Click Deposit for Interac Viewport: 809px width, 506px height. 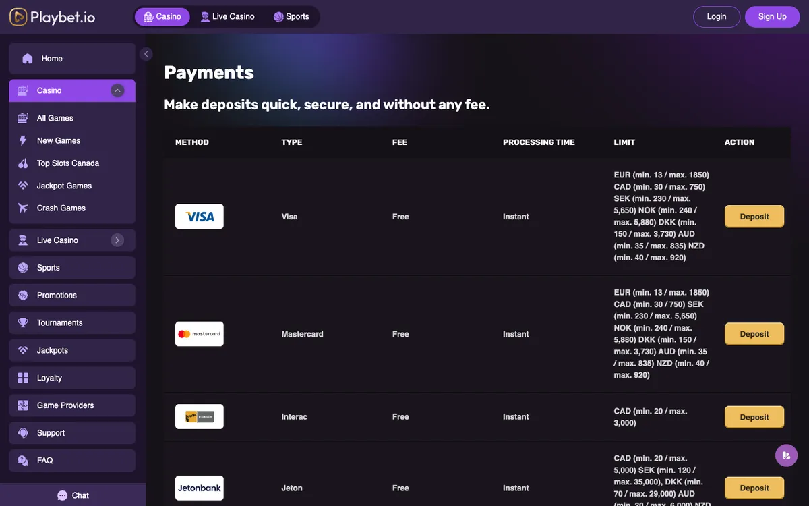point(754,417)
